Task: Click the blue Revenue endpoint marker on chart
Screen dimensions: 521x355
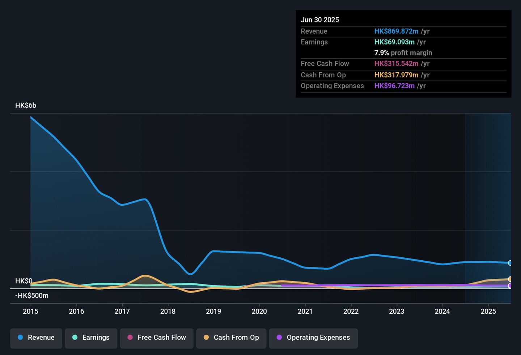Action: pos(510,263)
